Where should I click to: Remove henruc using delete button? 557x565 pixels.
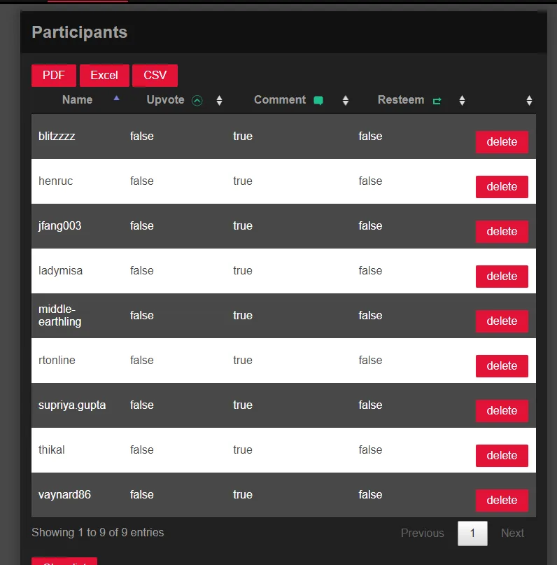(x=502, y=187)
